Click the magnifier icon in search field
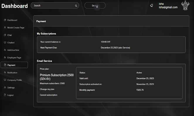This screenshot has width=194, height=116. 76,6
